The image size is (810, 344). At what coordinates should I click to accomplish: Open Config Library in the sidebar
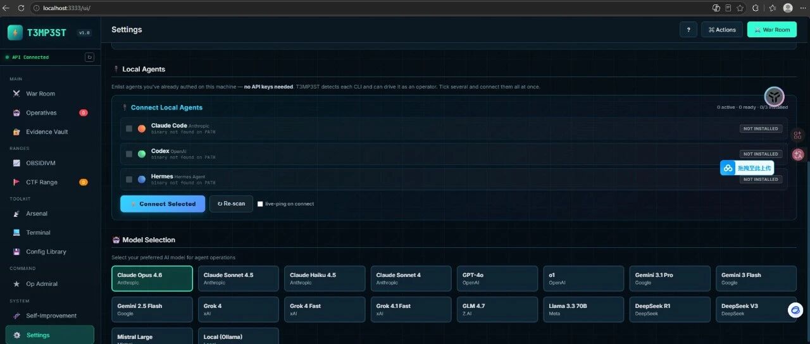(50, 252)
